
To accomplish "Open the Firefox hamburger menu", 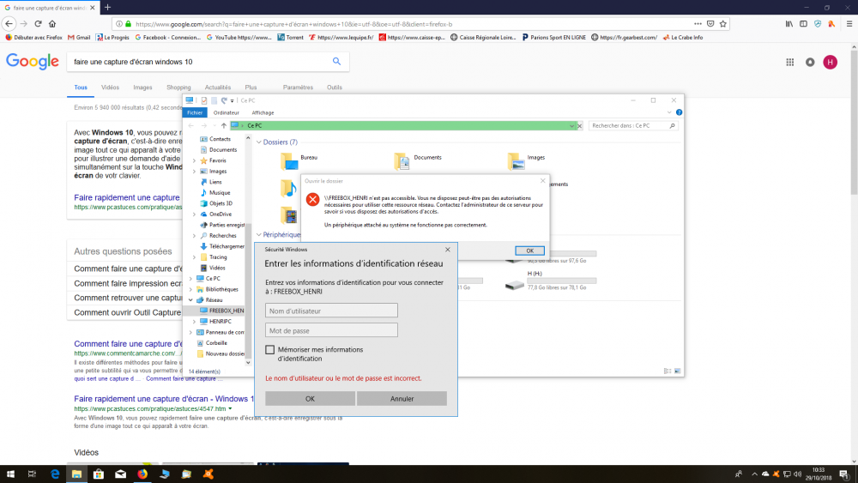I will pyautogui.click(x=848, y=23).
